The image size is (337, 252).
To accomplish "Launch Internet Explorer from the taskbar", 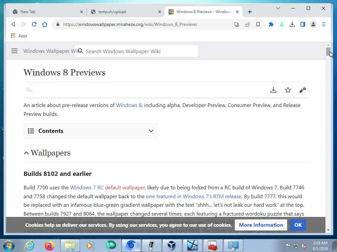I will (29, 245).
